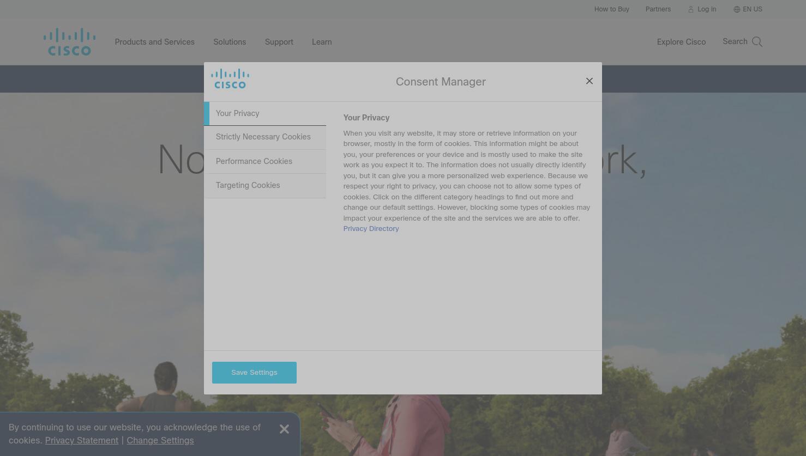Open the Products and Services menu

(x=154, y=42)
